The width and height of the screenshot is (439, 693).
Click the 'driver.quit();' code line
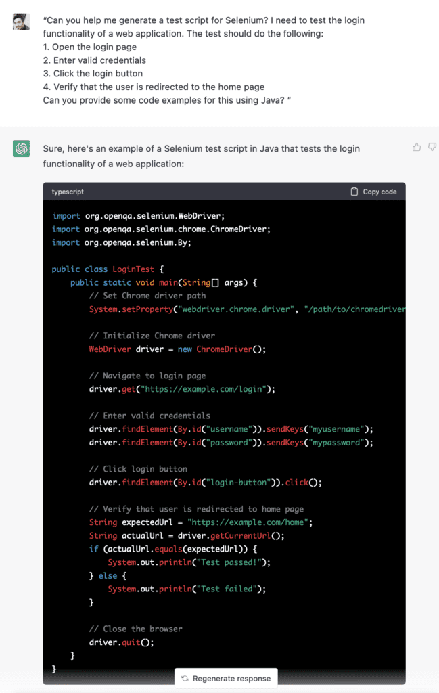pos(122,642)
